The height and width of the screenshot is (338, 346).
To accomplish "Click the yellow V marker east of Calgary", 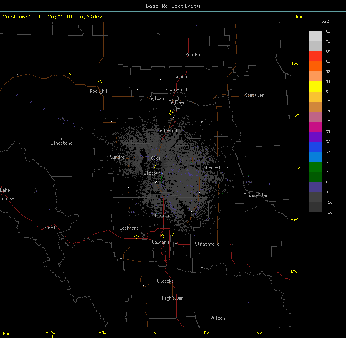I will [x=172, y=234].
